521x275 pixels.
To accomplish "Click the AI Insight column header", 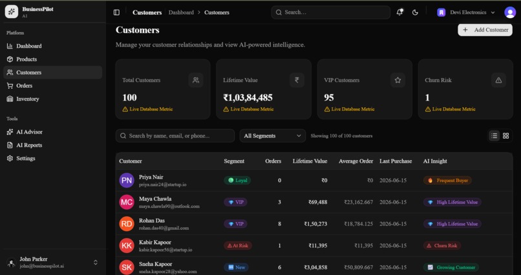I will click(436, 161).
